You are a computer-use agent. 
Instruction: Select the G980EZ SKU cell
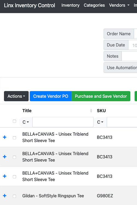coord(105,196)
